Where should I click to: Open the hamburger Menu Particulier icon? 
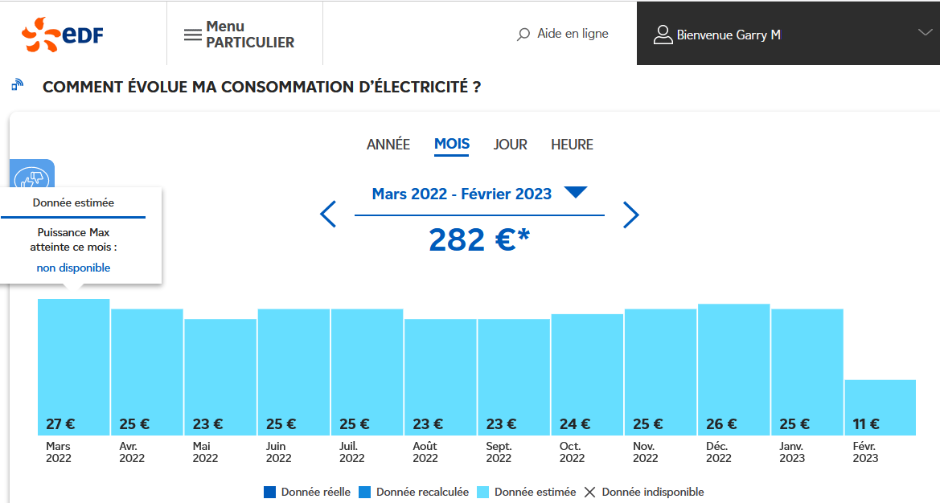[x=193, y=35]
